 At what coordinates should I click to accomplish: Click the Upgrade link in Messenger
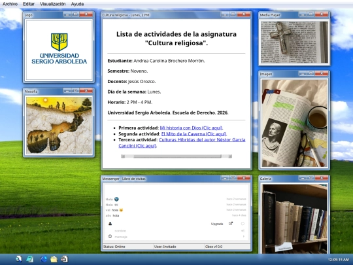[x=217, y=224]
